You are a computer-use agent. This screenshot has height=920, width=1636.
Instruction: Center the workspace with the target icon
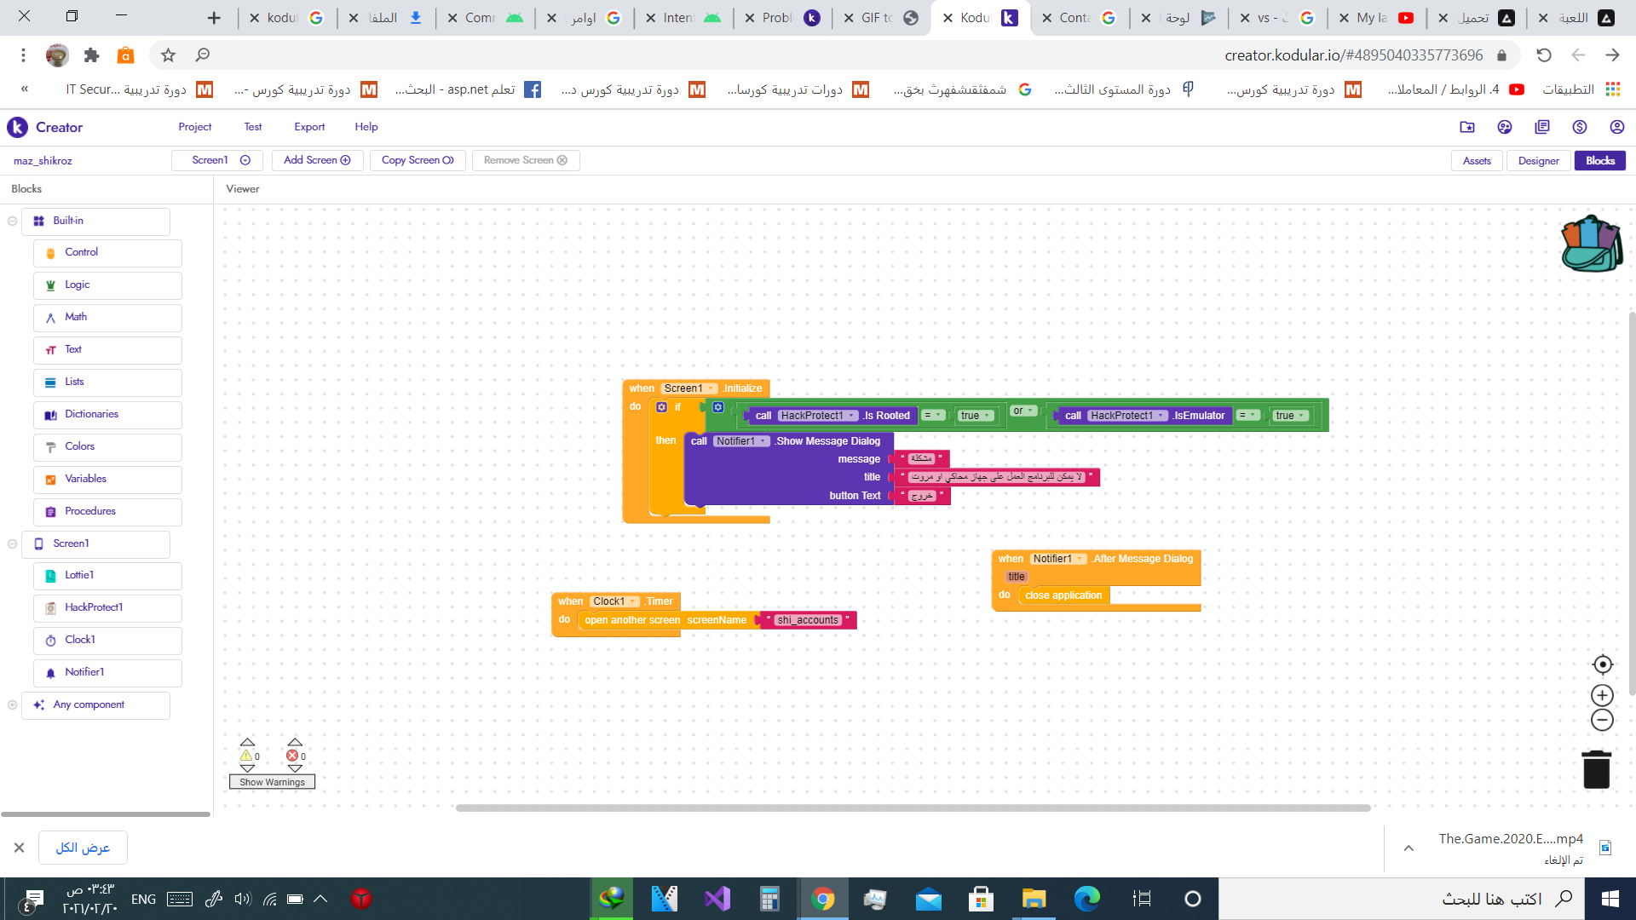tap(1602, 664)
